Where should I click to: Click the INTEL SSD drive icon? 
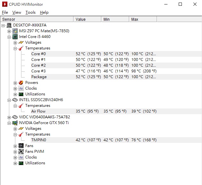[x=15, y=100]
